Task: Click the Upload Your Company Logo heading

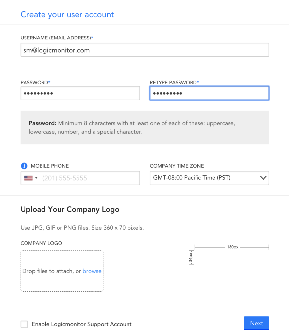Action: pos(70,209)
